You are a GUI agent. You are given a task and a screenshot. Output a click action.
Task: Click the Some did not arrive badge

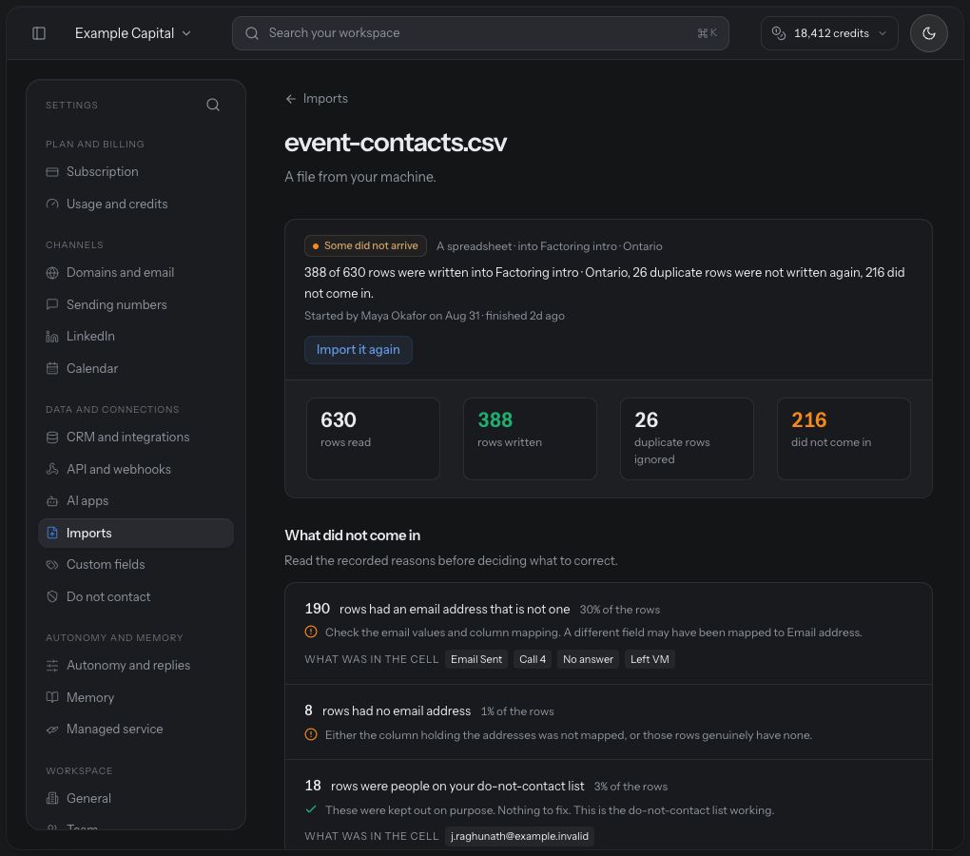tap(365, 246)
